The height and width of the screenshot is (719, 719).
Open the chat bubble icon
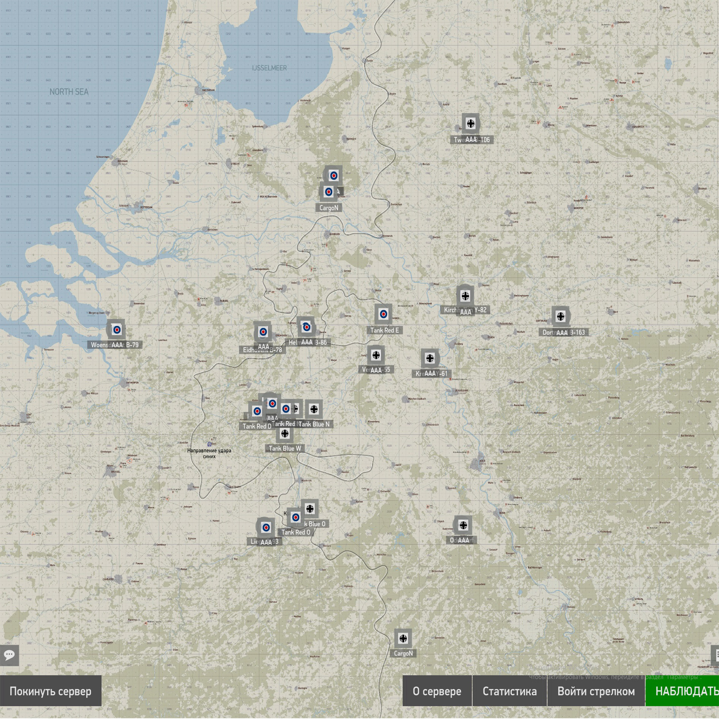point(9,655)
